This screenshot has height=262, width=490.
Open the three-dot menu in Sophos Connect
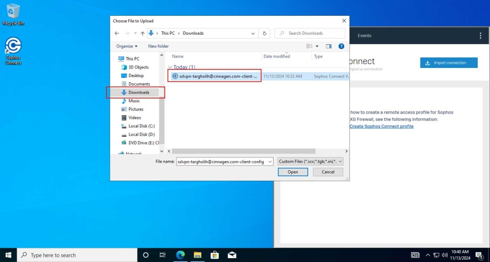480,36
